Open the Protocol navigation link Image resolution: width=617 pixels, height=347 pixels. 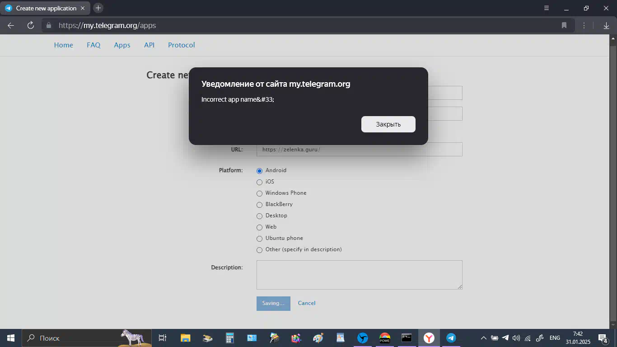click(x=182, y=45)
